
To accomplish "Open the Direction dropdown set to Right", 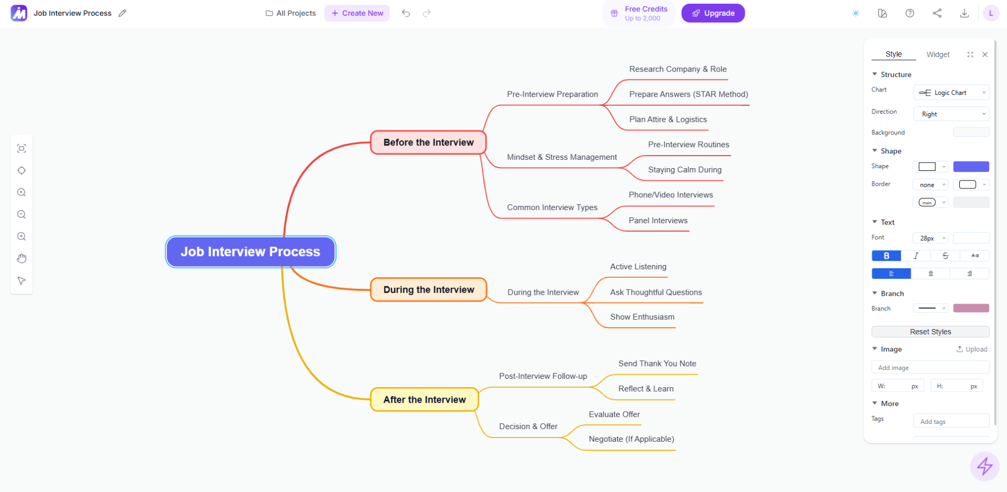I will point(951,114).
